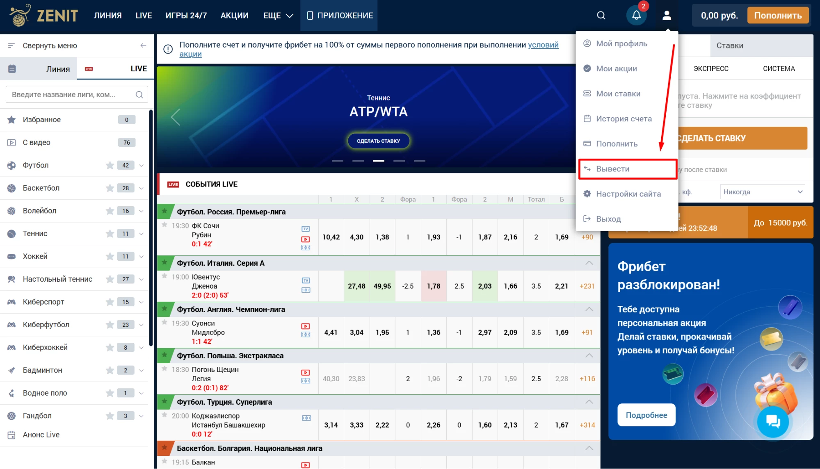
Task: Open the Никогда dropdown in bet slip
Action: 762,191
